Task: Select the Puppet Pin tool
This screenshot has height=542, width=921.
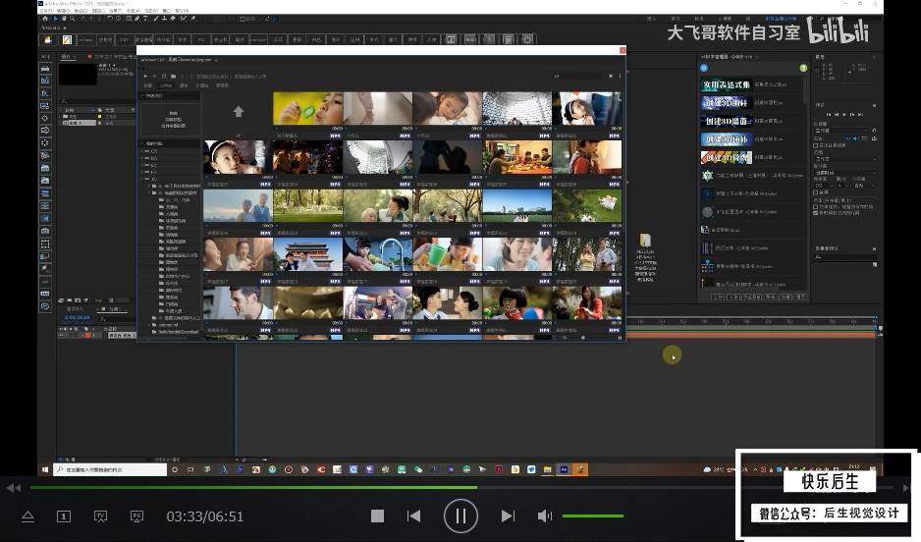Action: click(192, 19)
